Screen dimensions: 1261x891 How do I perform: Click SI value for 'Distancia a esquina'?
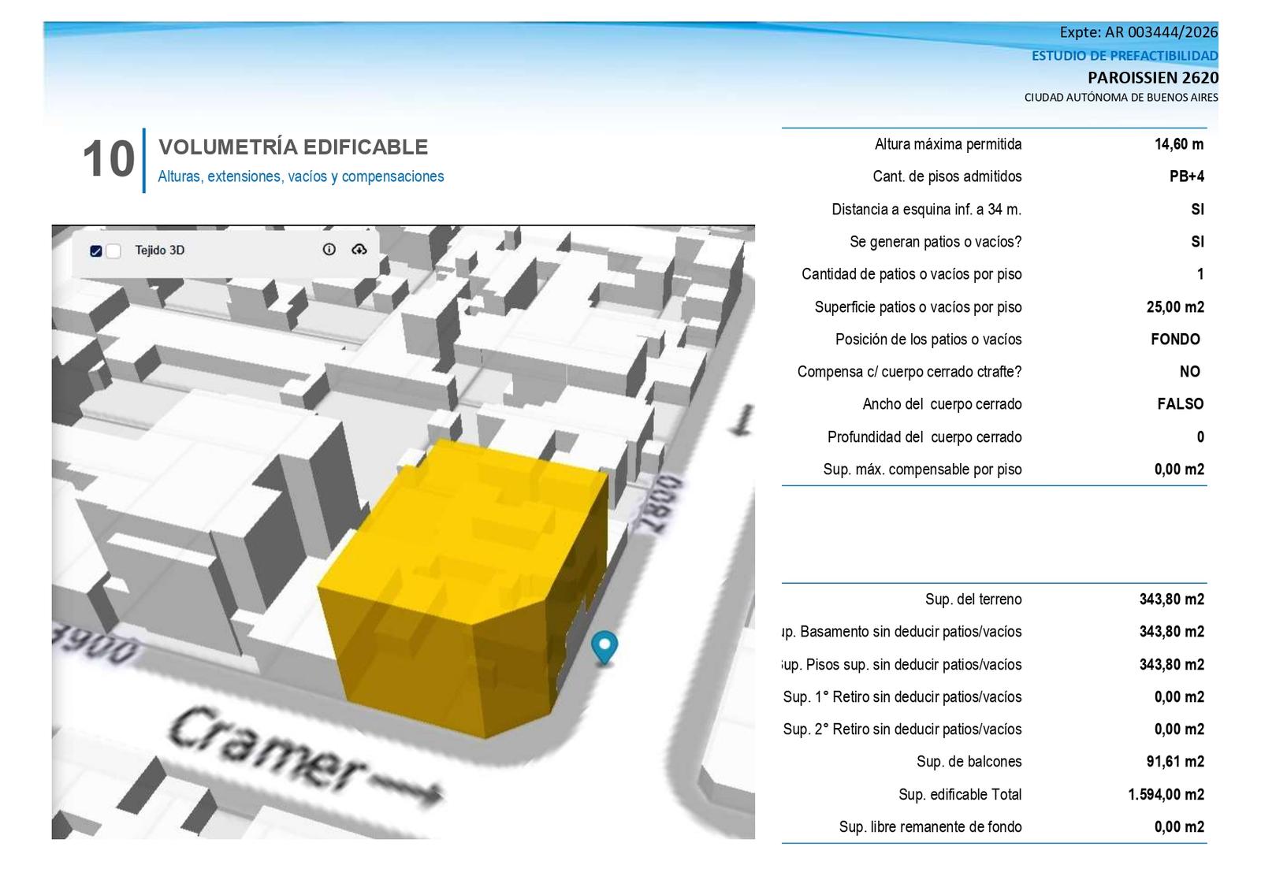tap(1198, 210)
